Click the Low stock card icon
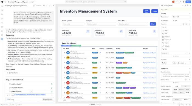192x106 pixels. pyautogui.click(x=121, y=31)
